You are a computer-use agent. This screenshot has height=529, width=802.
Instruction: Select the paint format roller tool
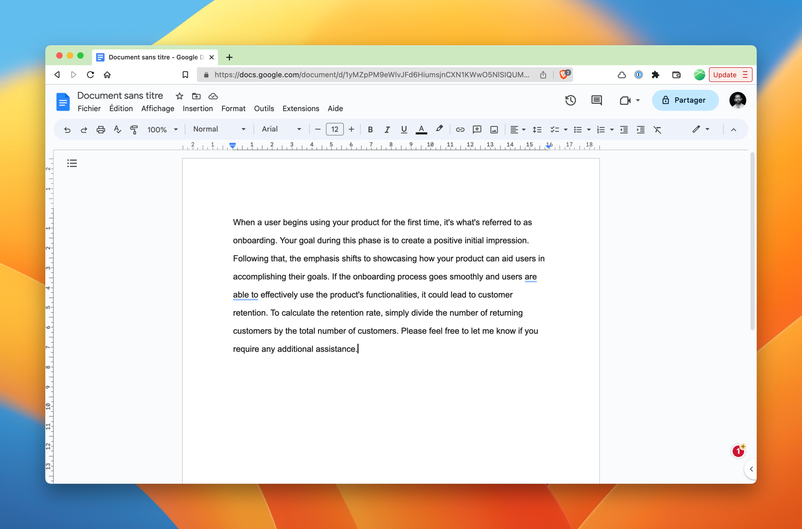coord(134,130)
